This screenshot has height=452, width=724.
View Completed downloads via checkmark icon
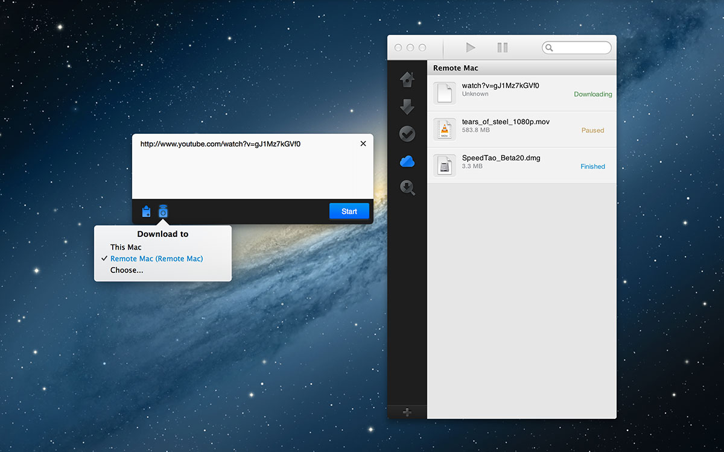tap(407, 133)
